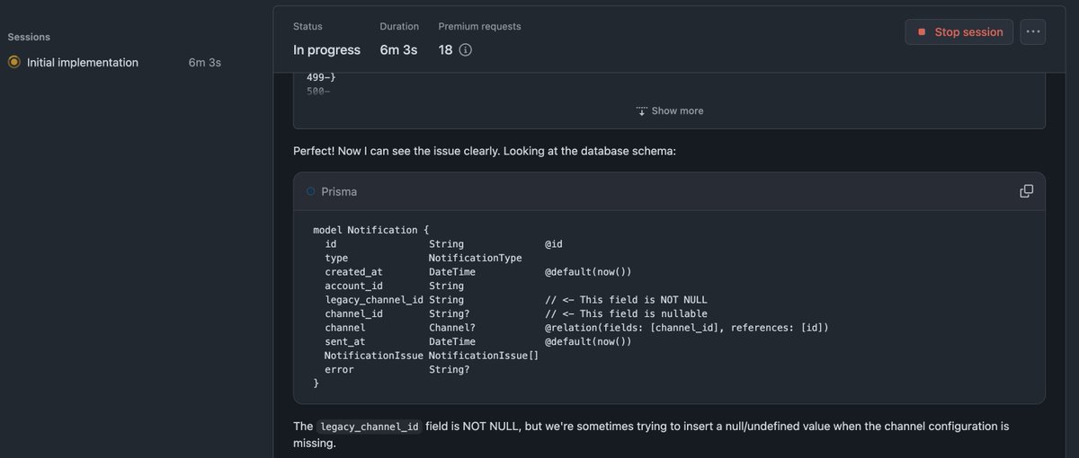Viewport: 1079px width, 458px height.
Task: Click the 'sent_at' field row
Action: [478, 342]
